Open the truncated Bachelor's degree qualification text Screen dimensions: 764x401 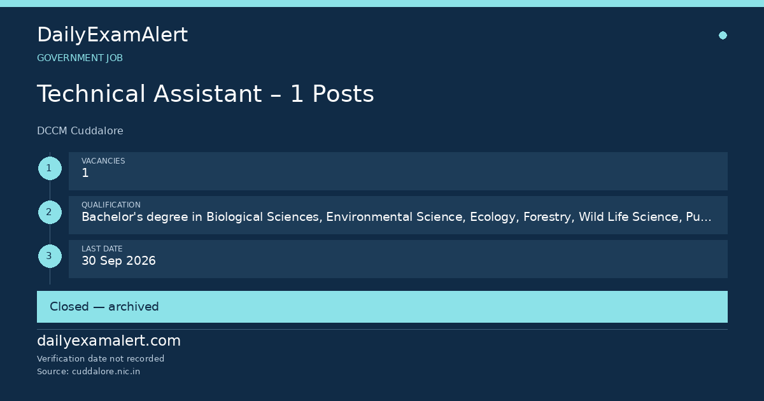coord(397,217)
